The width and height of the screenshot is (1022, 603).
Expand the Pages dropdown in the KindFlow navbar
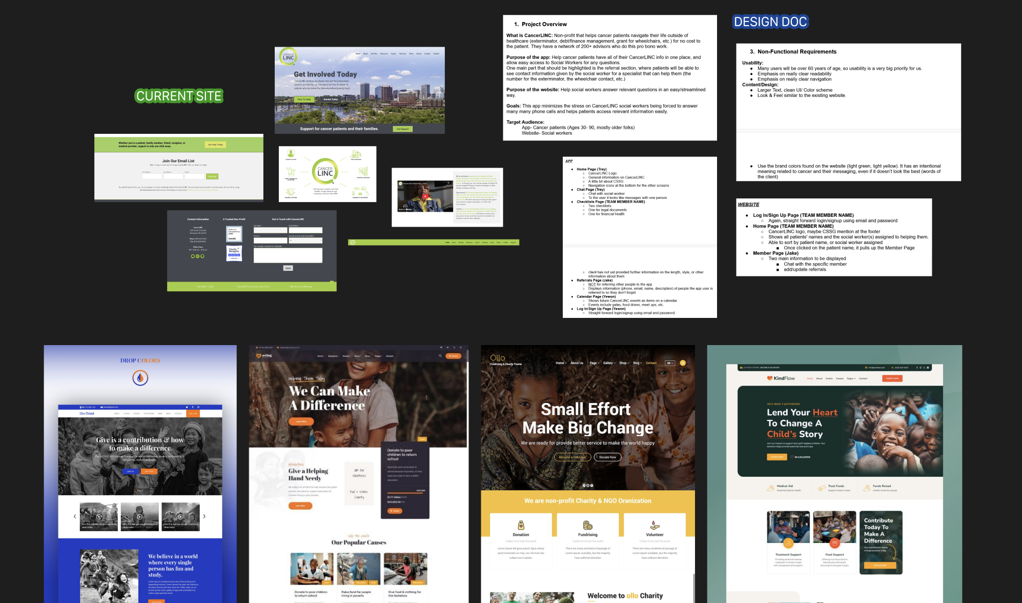(851, 378)
